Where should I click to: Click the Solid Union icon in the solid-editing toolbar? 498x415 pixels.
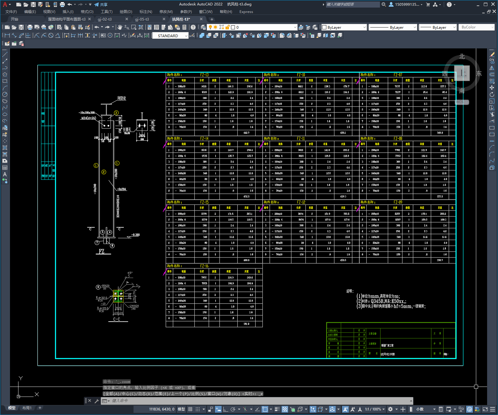(202, 35)
